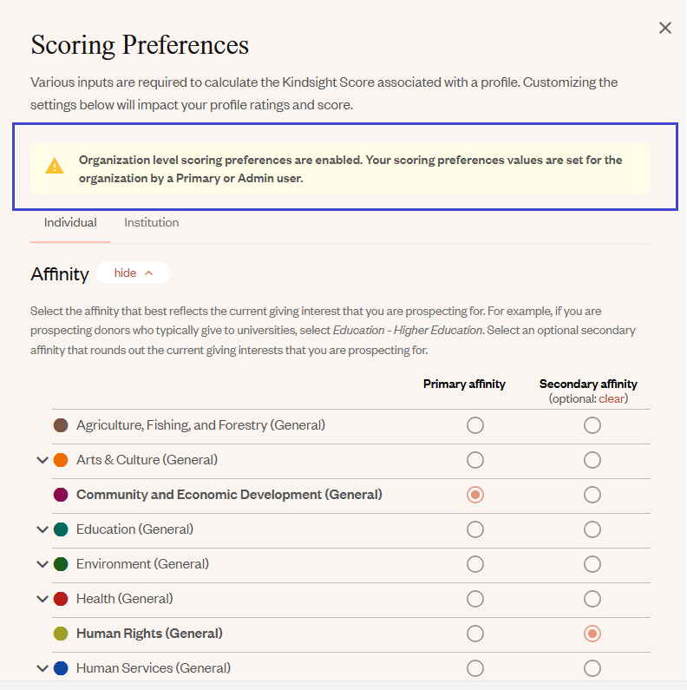Expand the Education (General) row
Image resolution: width=687 pixels, height=690 pixels.
click(43, 529)
